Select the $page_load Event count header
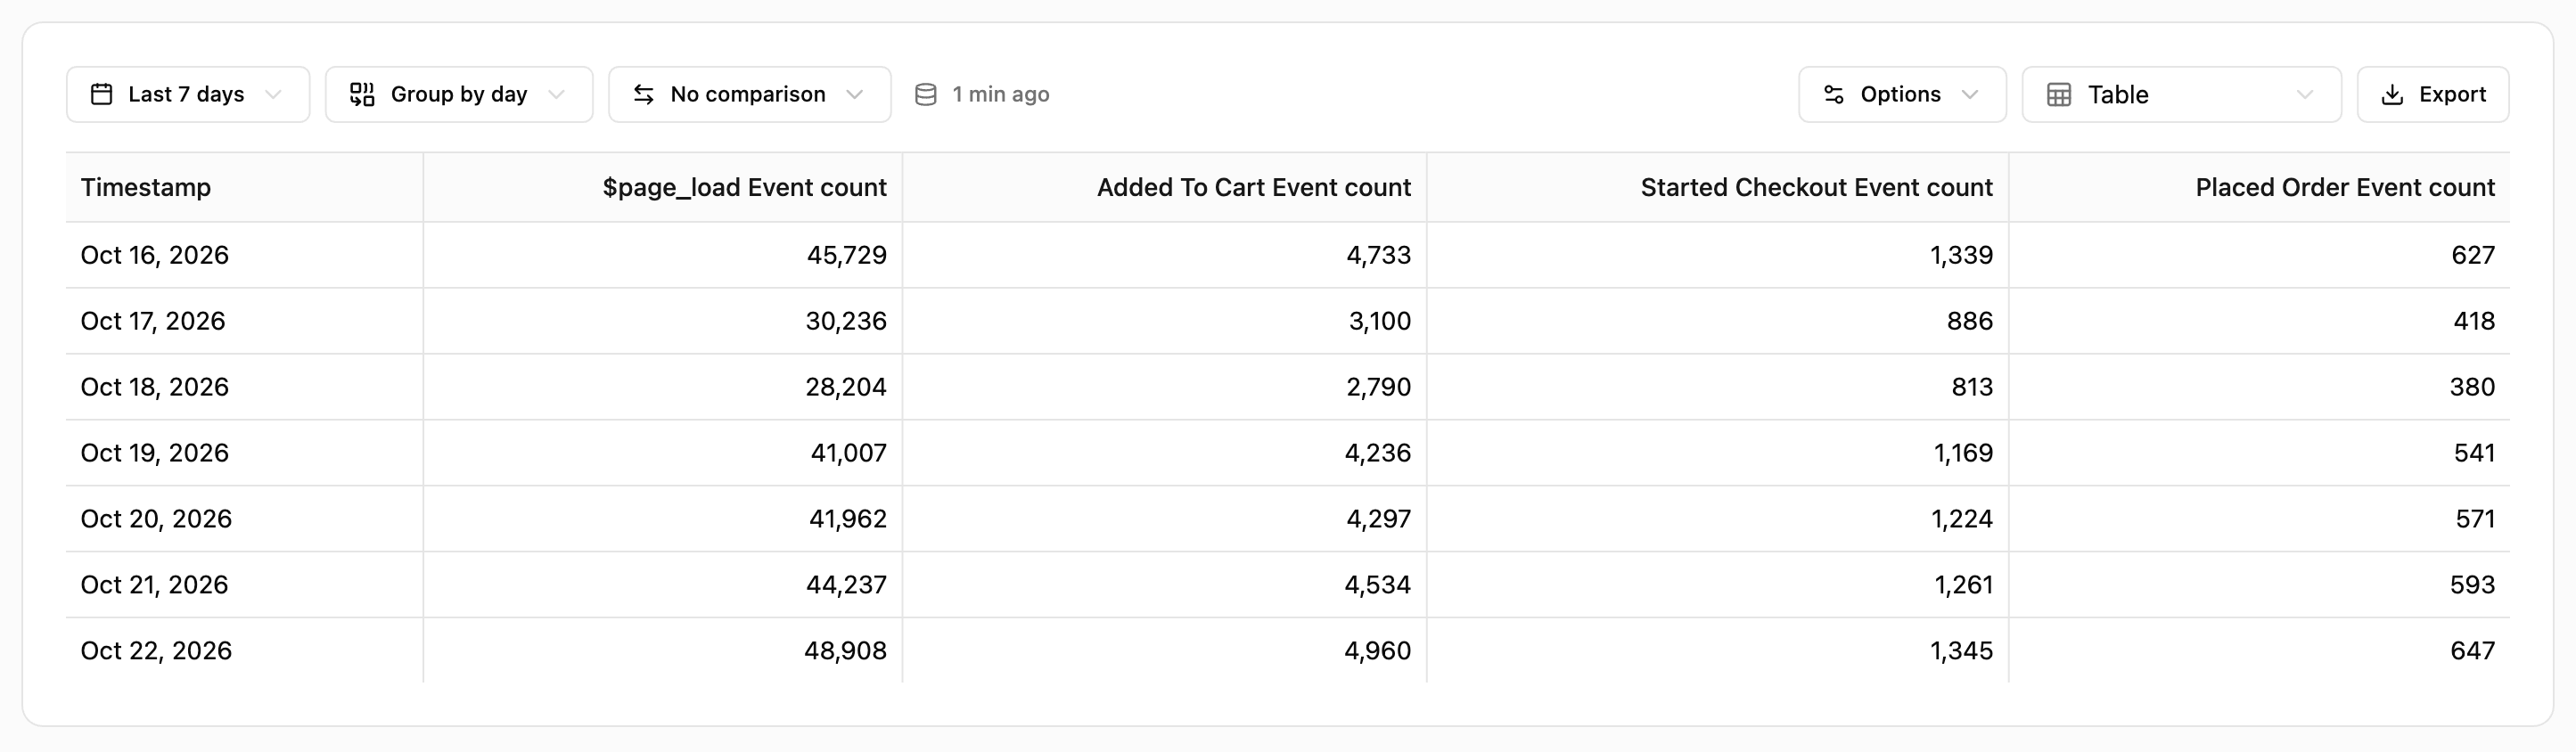This screenshot has height=752, width=2576. (744, 187)
